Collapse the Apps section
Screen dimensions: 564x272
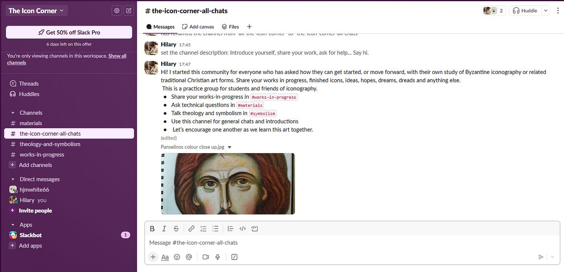click(x=13, y=225)
